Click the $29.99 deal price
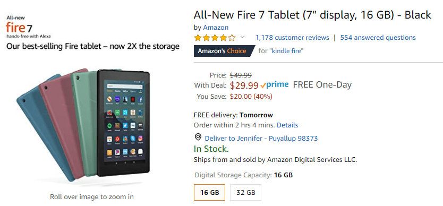Image resolution: width=443 pixels, height=206 pixels. point(244,85)
